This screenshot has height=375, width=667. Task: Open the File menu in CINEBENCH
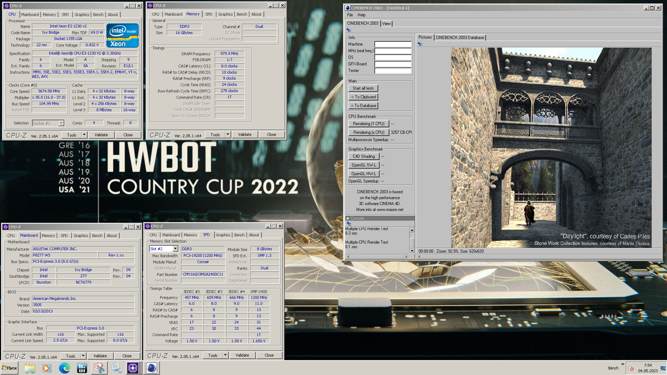coord(350,15)
